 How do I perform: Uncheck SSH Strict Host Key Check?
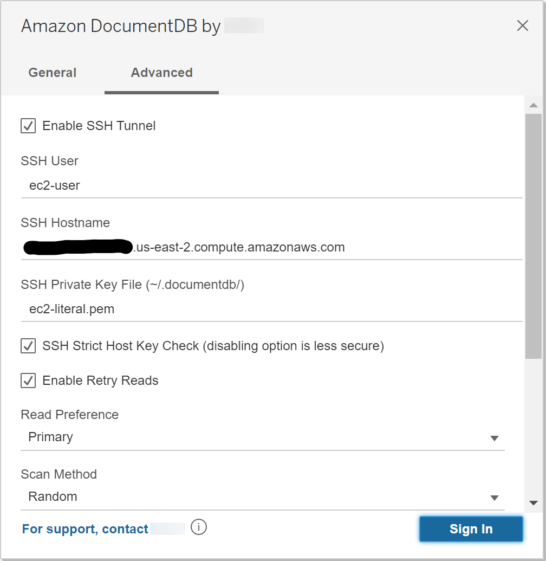coord(28,346)
